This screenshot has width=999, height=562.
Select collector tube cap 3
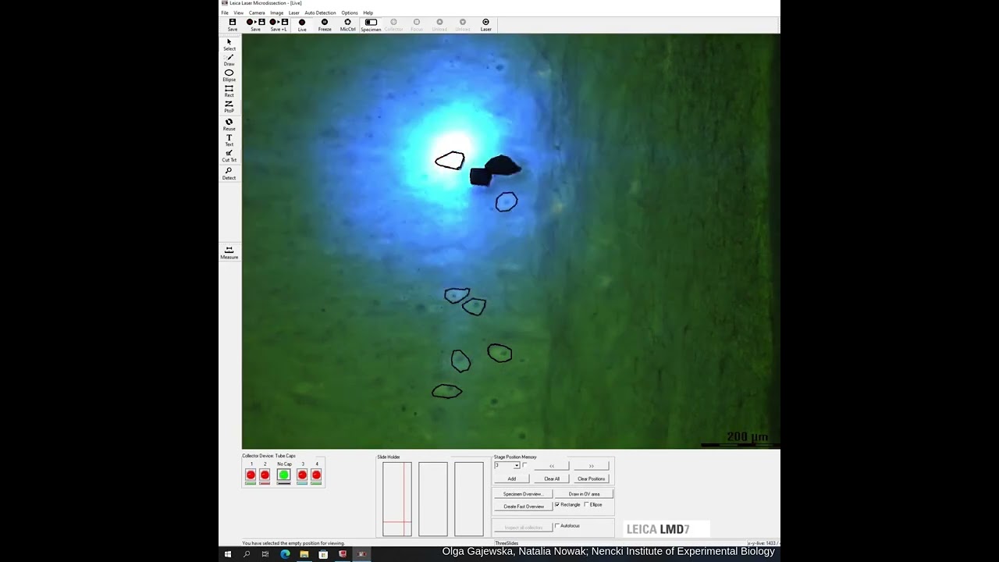[x=302, y=475]
